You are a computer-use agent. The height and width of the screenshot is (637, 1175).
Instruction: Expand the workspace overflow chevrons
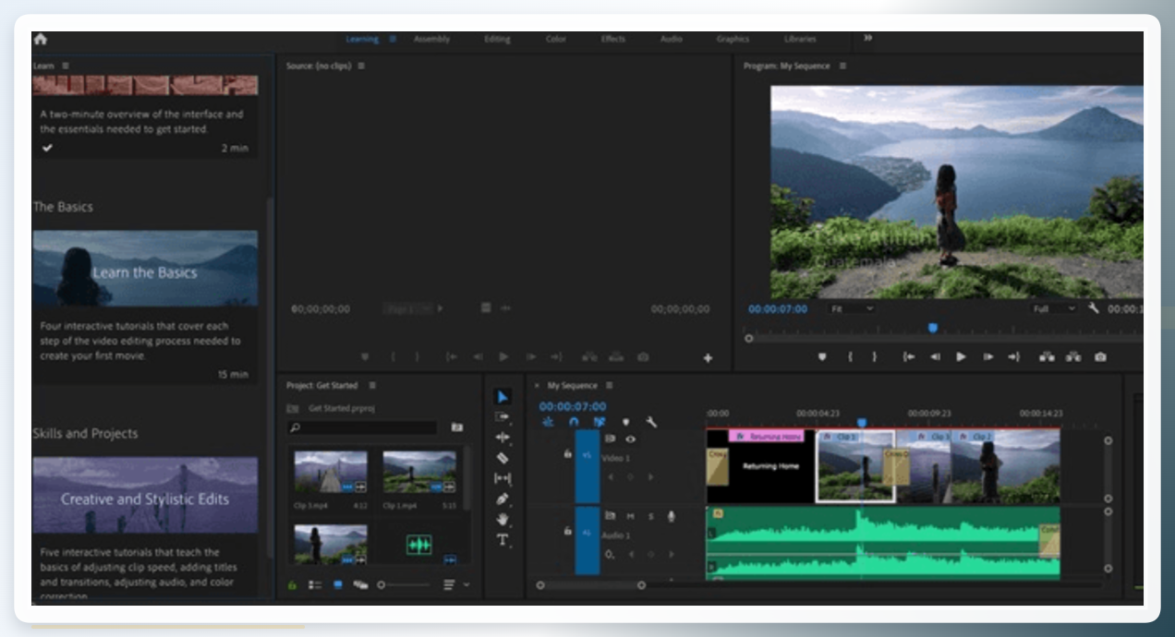[867, 39]
